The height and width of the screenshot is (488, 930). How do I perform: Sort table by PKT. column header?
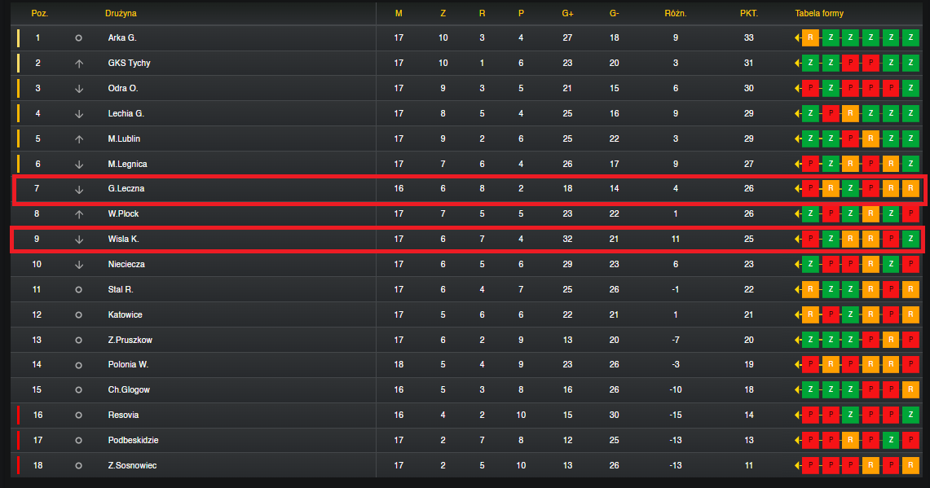tap(748, 13)
